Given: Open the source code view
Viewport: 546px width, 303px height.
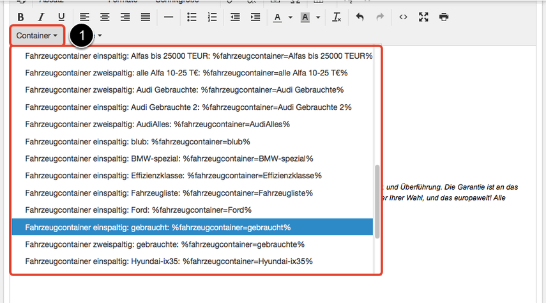Looking at the screenshot, I should point(403,17).
